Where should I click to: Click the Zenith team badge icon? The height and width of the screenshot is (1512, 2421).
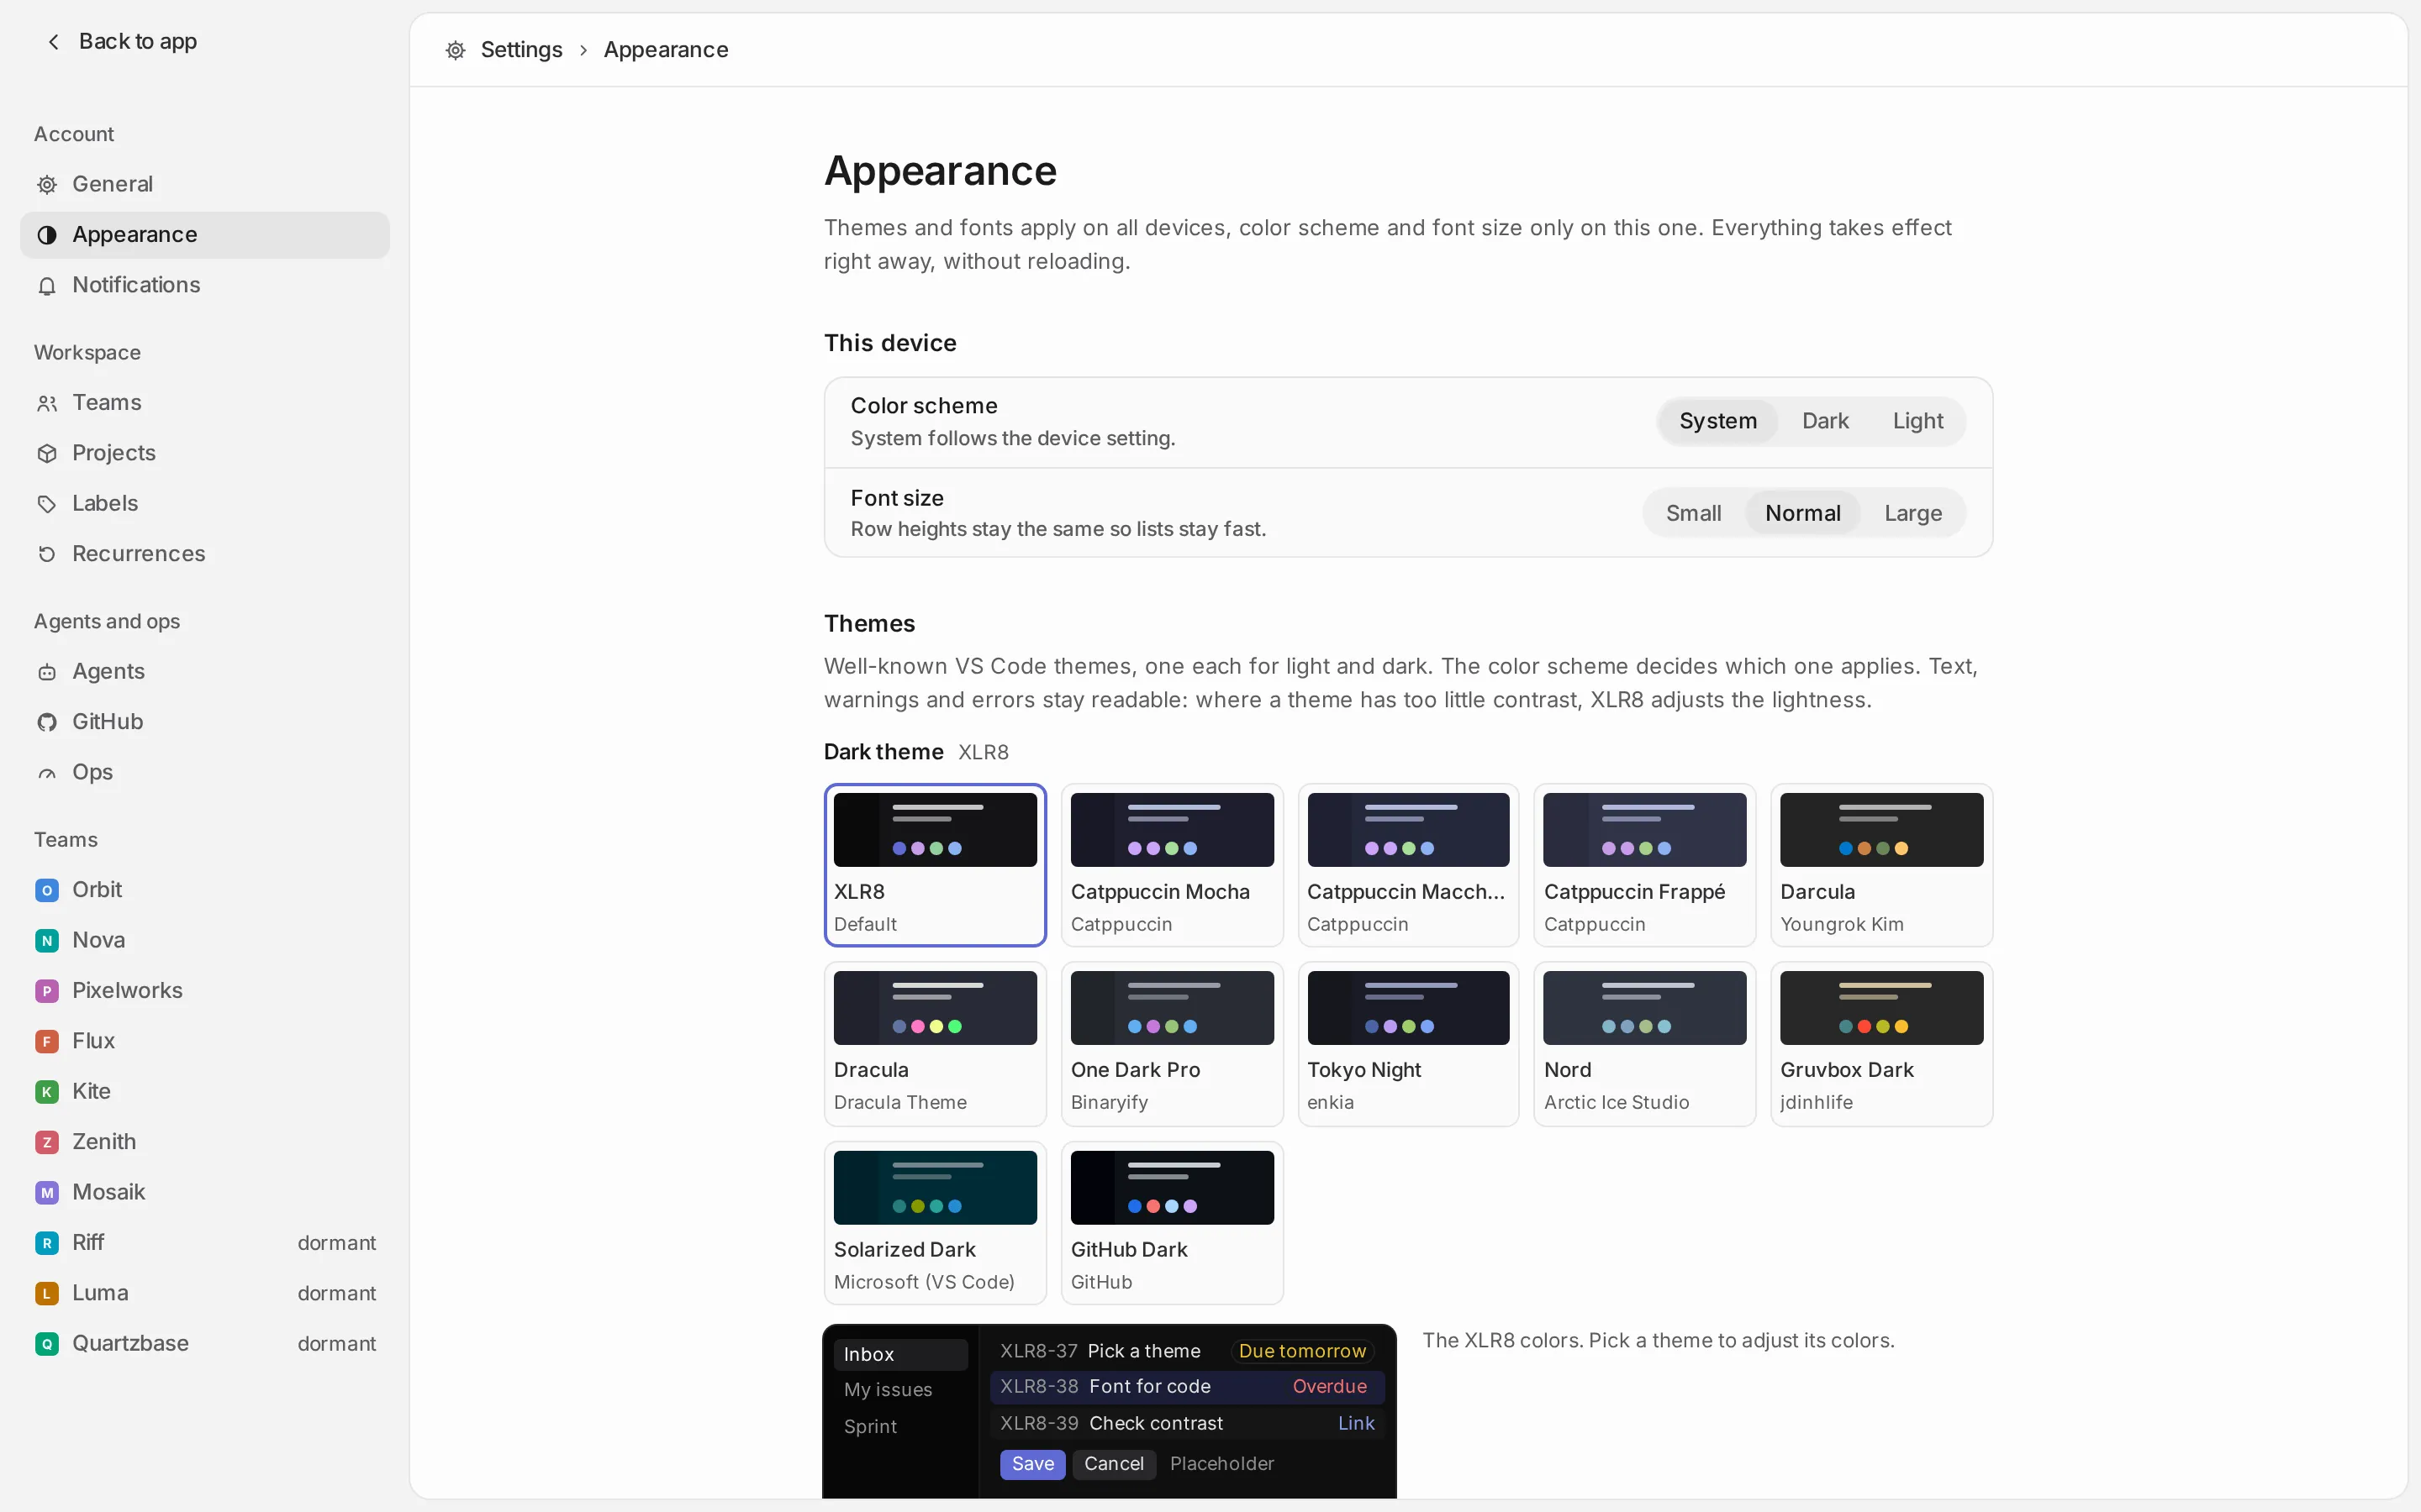click(47, 1142)
